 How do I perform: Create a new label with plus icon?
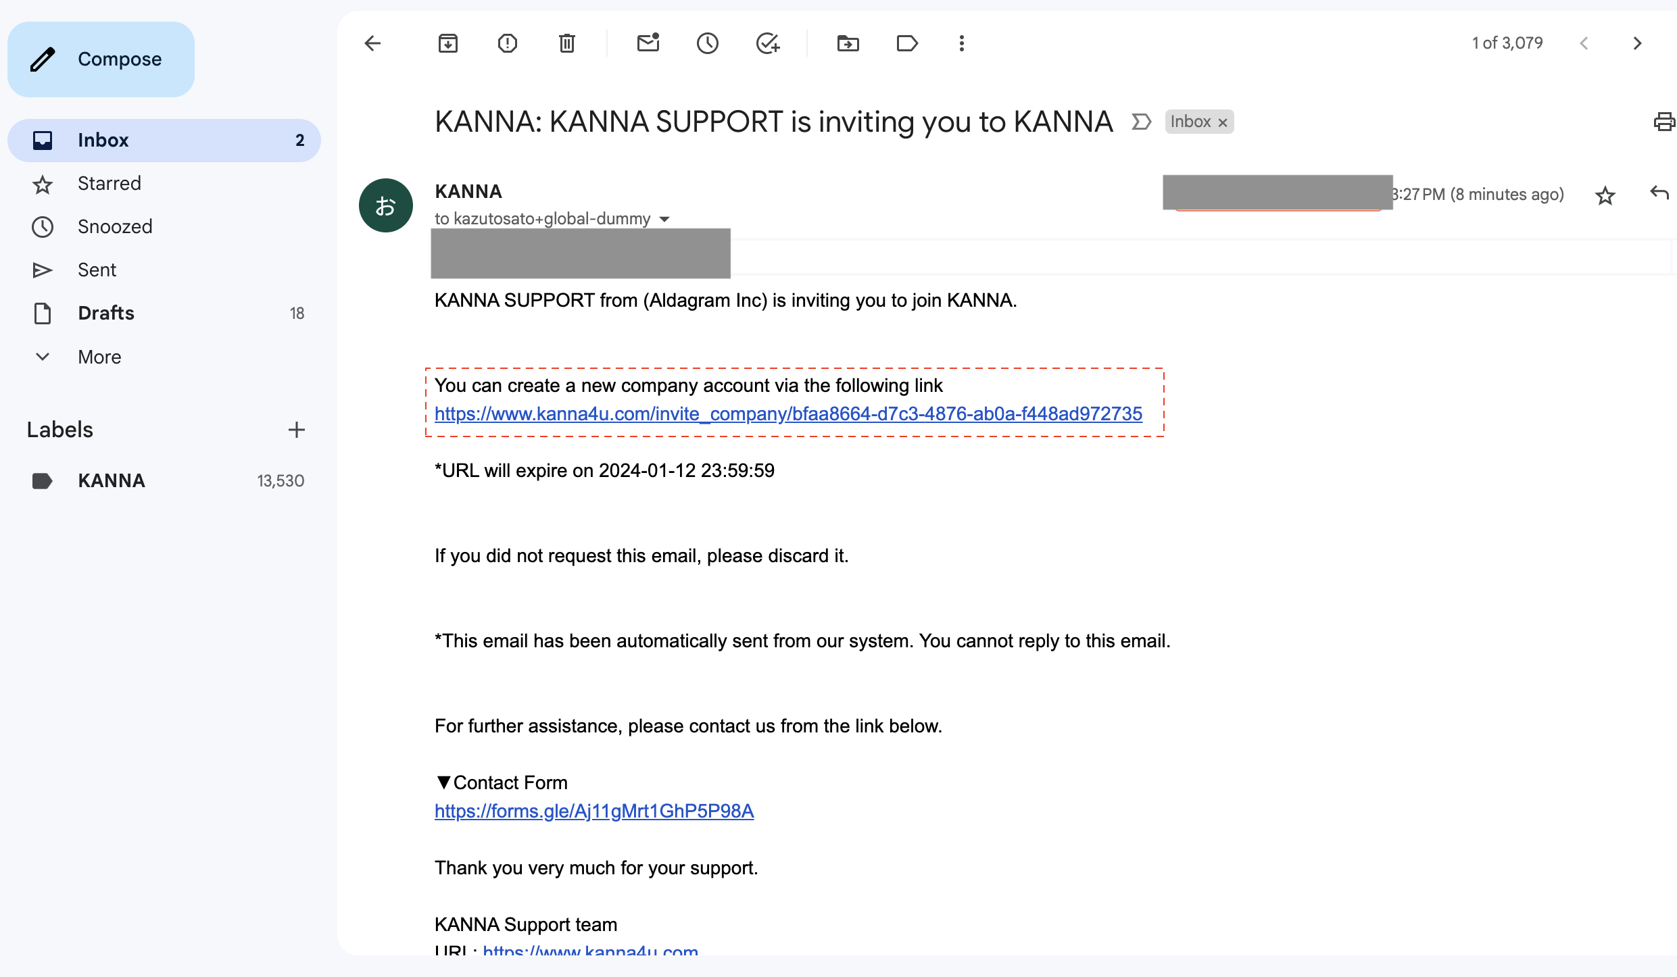pyautogui.click(x=296, y=430)
